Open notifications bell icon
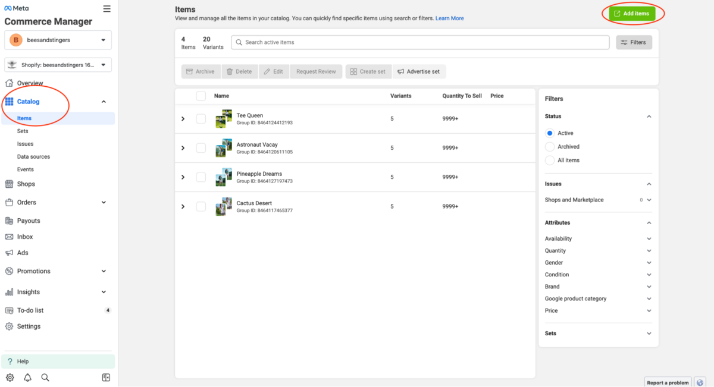 pos(27,377)
